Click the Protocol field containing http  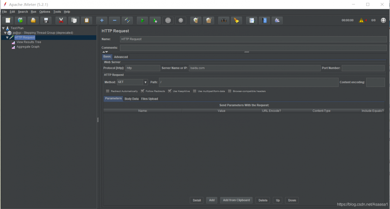[143, 68]
